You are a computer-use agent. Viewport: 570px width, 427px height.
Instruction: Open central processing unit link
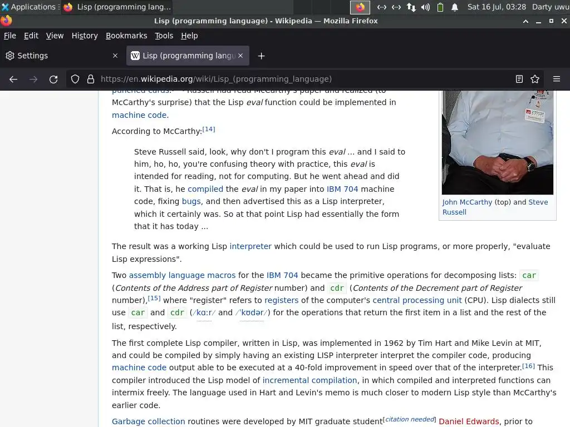point(417,300)
